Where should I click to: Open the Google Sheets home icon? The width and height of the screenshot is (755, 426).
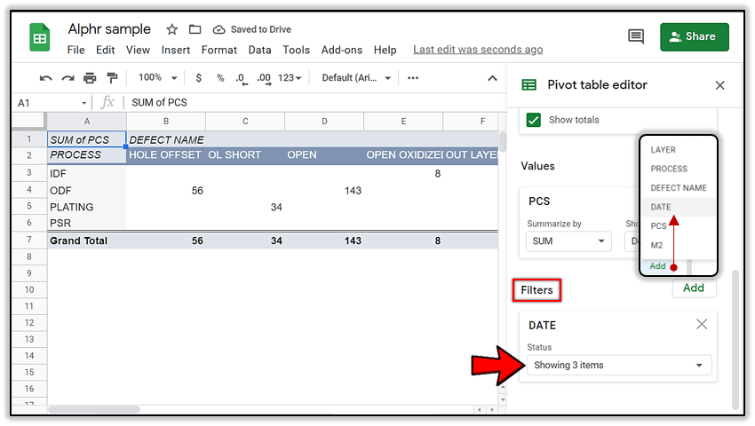40,38
